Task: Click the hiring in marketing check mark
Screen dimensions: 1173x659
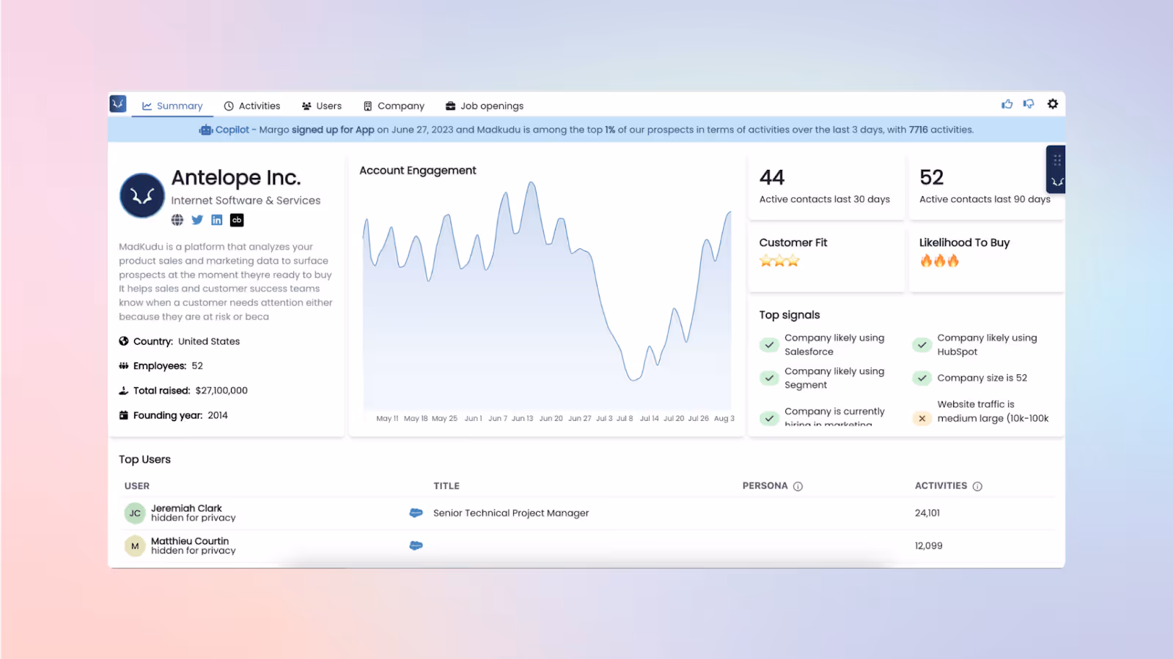Action: click(769, 418)
